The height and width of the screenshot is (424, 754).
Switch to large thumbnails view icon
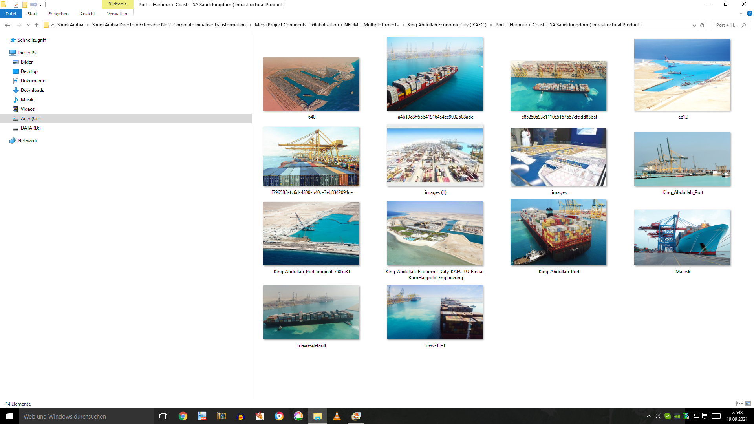pyautogui.click(x=748, y=404)
